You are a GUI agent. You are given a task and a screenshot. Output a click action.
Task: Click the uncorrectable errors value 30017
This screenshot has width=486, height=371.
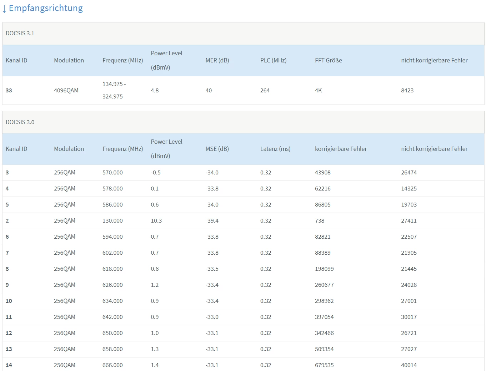(409, 317)
